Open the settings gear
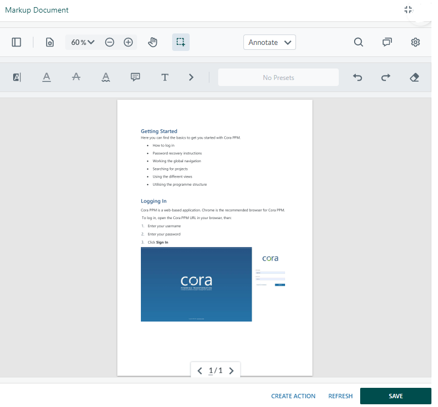Image resolution: width=438 pixels, height=407 pixels. (416, 42)
